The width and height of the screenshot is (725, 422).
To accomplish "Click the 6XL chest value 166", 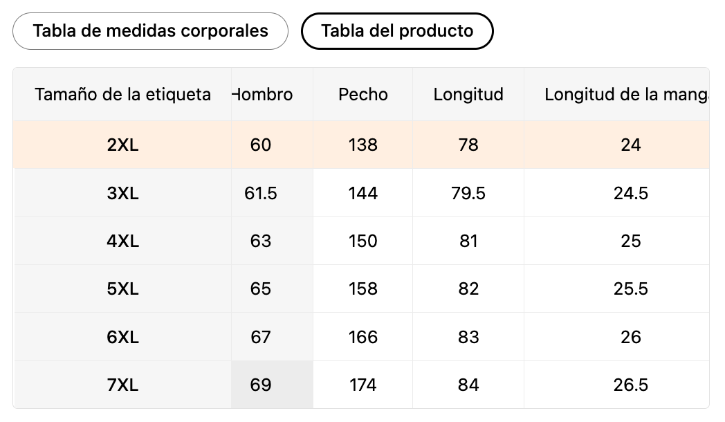I will tap(363, 337).
